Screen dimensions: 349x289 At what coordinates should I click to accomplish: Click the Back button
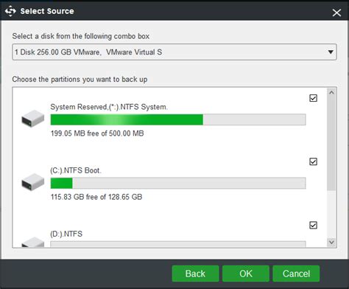pos(195,274)
